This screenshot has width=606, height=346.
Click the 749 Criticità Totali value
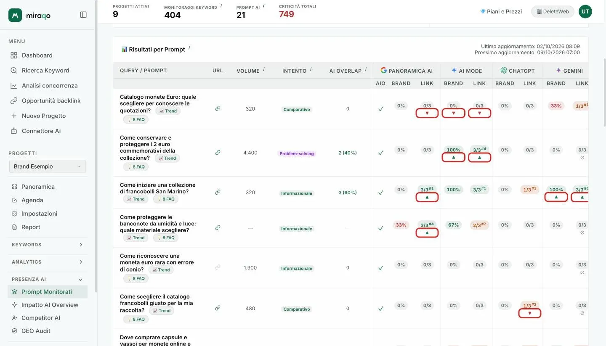click(x=287, y=14)
